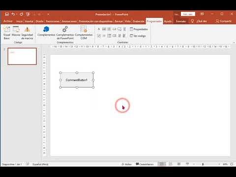Select the Combo Box control
Image resolution: width=236 pixels, height=177 pixels.
point(109,36)
